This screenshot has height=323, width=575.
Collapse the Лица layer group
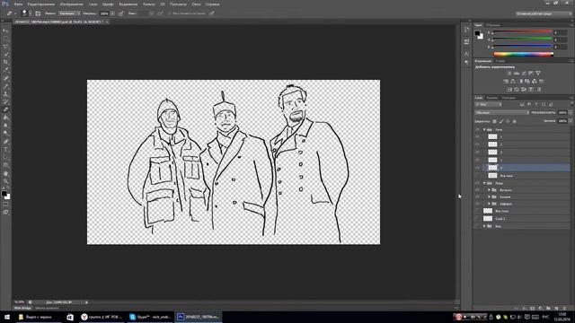tap(484, 183)
